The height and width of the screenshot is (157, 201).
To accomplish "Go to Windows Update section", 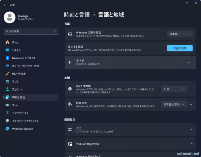I will (22, 129).
